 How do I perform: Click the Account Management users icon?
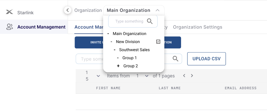pos(9,27)
